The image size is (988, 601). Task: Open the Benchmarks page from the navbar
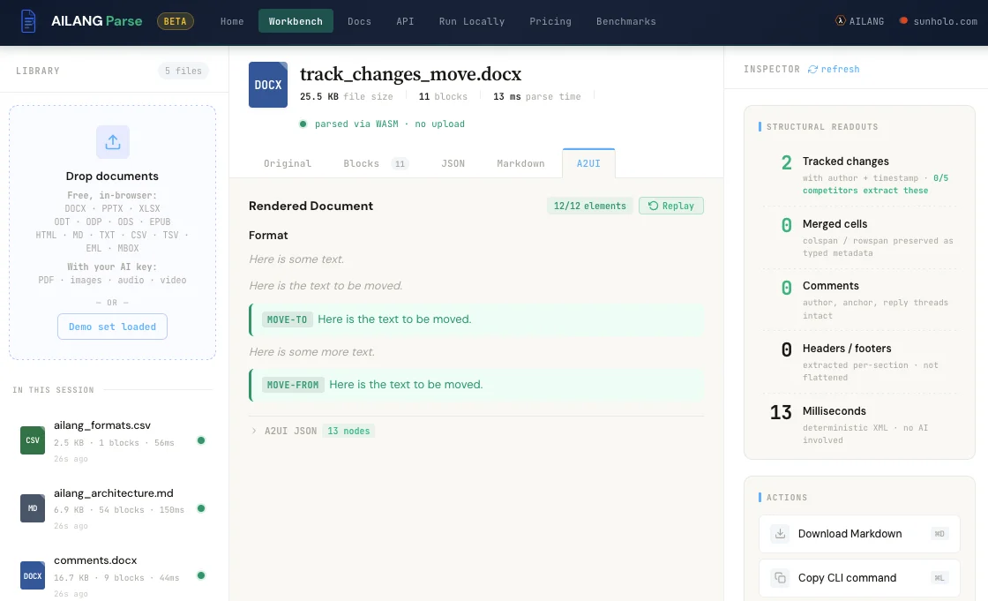626,21
